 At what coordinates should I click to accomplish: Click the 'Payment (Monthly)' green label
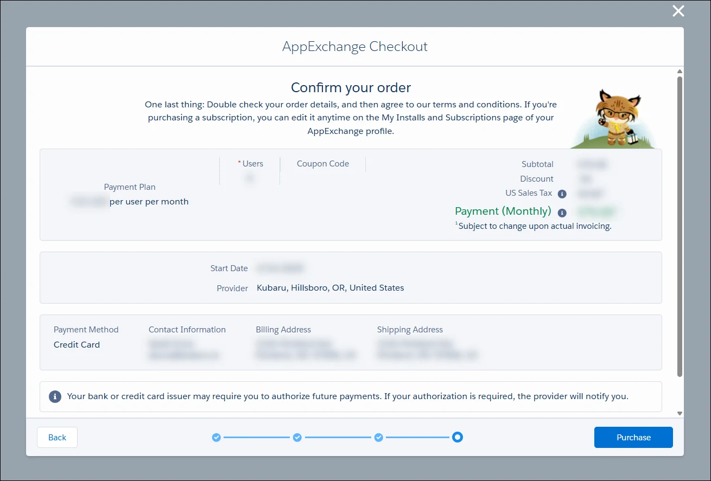(x=503, y=211)
